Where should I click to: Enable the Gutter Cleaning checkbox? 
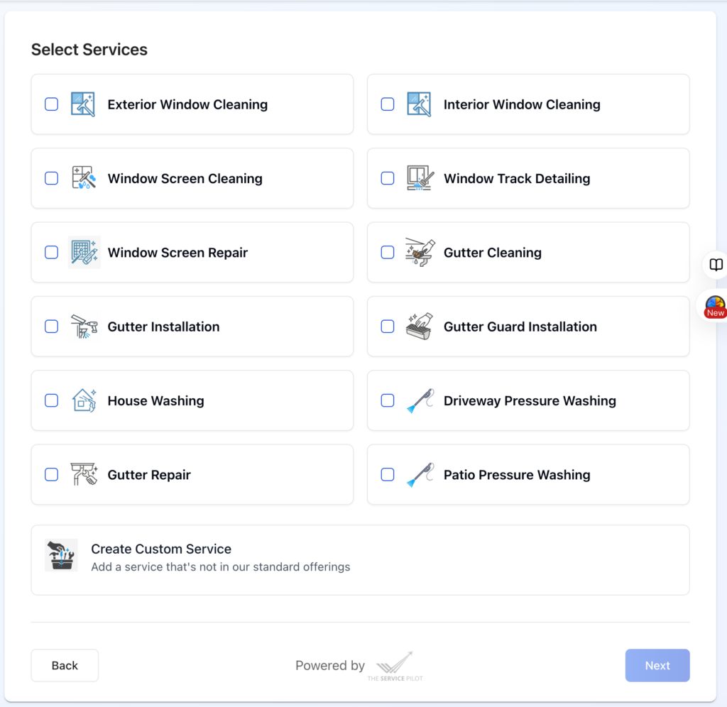click(x=388, y=252)
